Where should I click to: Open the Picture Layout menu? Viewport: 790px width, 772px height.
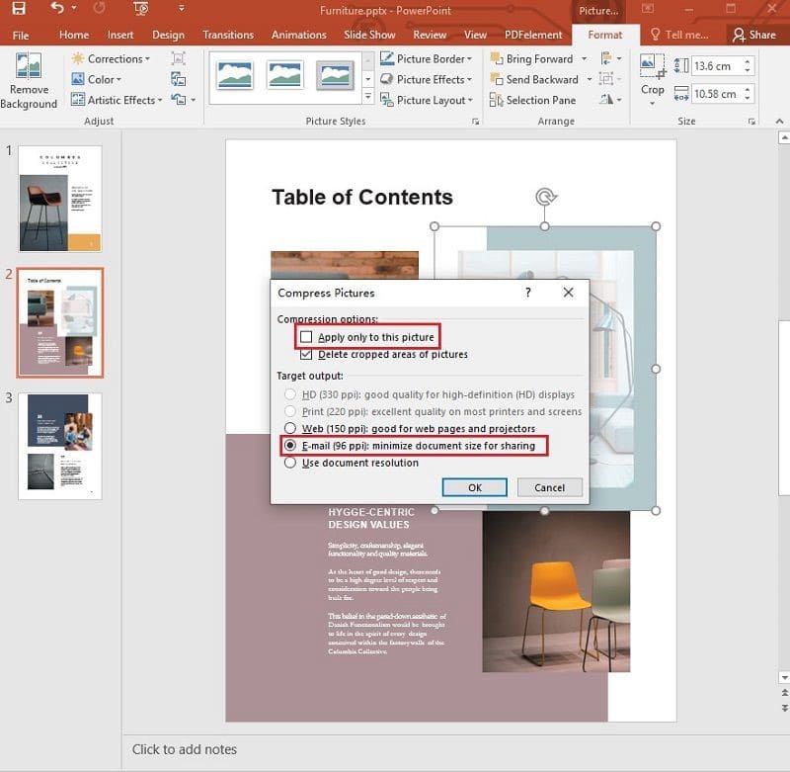point(427,101)
